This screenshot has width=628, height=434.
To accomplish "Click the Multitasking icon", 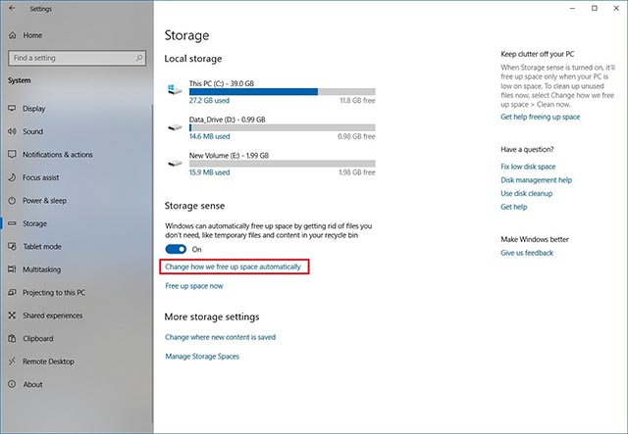I will pyautogui.click(x=12, y=269).
